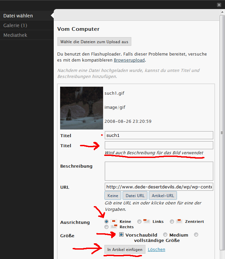The width and height of the screenshot is (225, 259).
Task: Open the Mediathek tab
Action: point(15,35)
